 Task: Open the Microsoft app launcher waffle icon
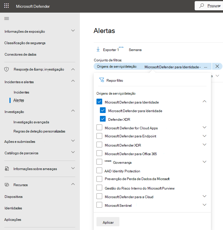click(x=6, y=5)
